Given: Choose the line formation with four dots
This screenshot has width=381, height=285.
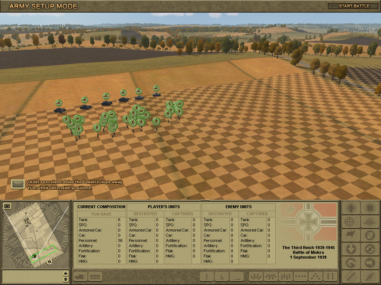Looking at the screenshot, I should coord(301,276).
